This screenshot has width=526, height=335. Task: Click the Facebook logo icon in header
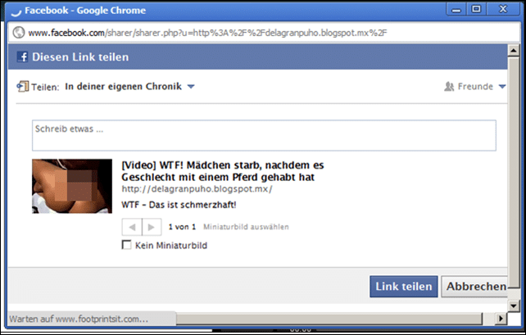(22, 57)
